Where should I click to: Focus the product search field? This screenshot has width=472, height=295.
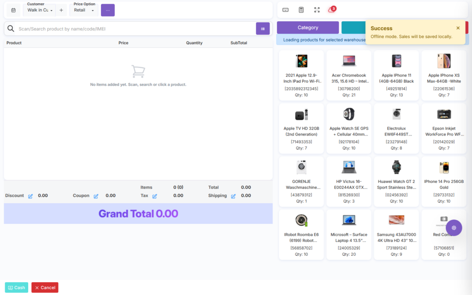[x=136, y=29]
